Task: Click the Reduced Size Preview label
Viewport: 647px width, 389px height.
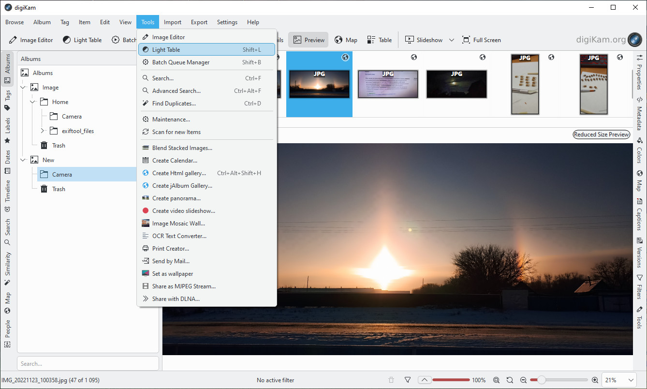Action: 602,135
